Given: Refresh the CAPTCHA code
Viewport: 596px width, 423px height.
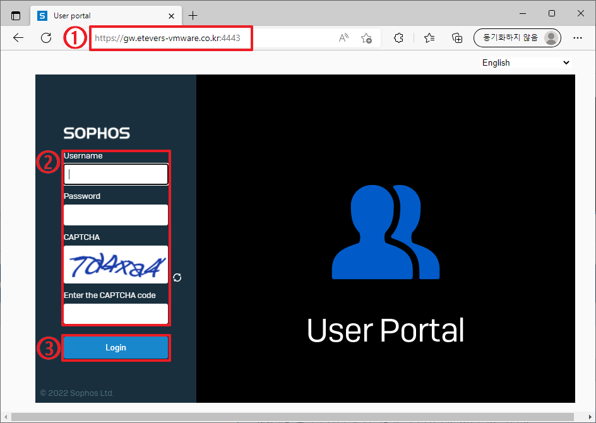Looking at the screenshot, I should pyautogui.click(x=177, y=278).
